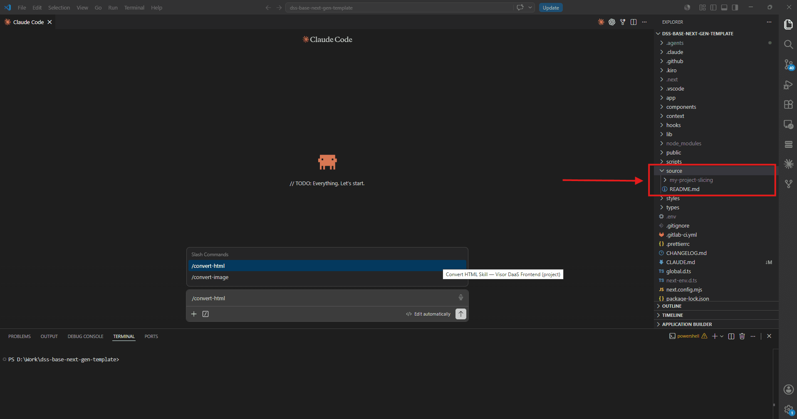Open editor More Actions ellipsis menu
Screen dimensions: 797x419
pos(644,22)
